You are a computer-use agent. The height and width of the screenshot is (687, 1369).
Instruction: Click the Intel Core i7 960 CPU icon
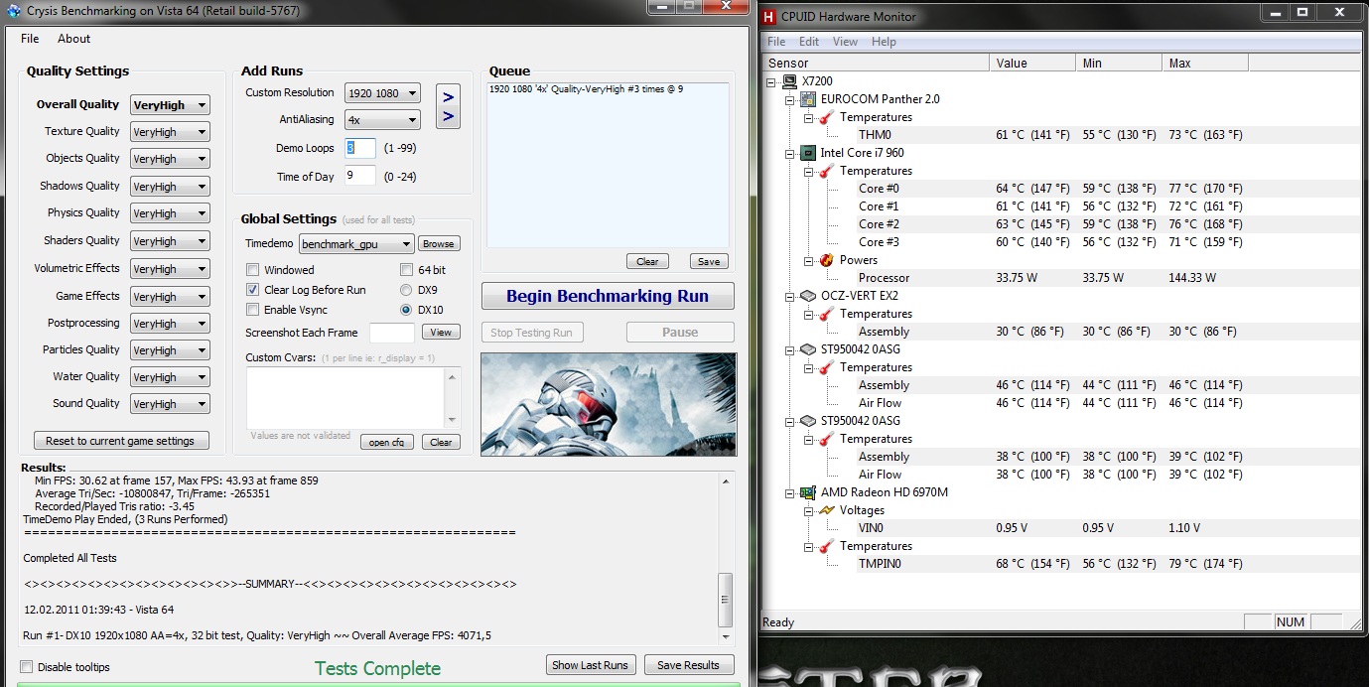tap(808, 153)
